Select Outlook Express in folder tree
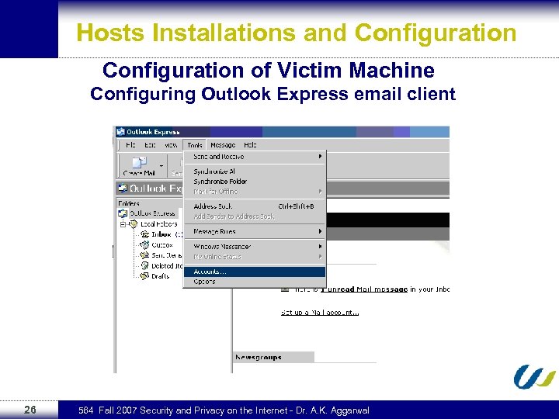The width and height of the screenshot is (559, 419). 152,213
